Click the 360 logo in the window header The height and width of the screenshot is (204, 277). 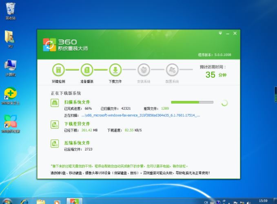coord(49,45)
